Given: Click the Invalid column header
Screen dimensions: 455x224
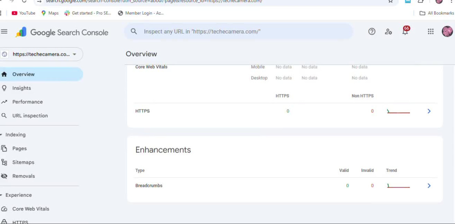Looking at the screenshot, I should point(367,170).
